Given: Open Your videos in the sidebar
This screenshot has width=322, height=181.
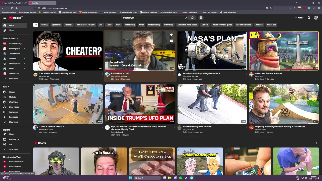Looking at the screenshot, I should (x=14, y=112).
